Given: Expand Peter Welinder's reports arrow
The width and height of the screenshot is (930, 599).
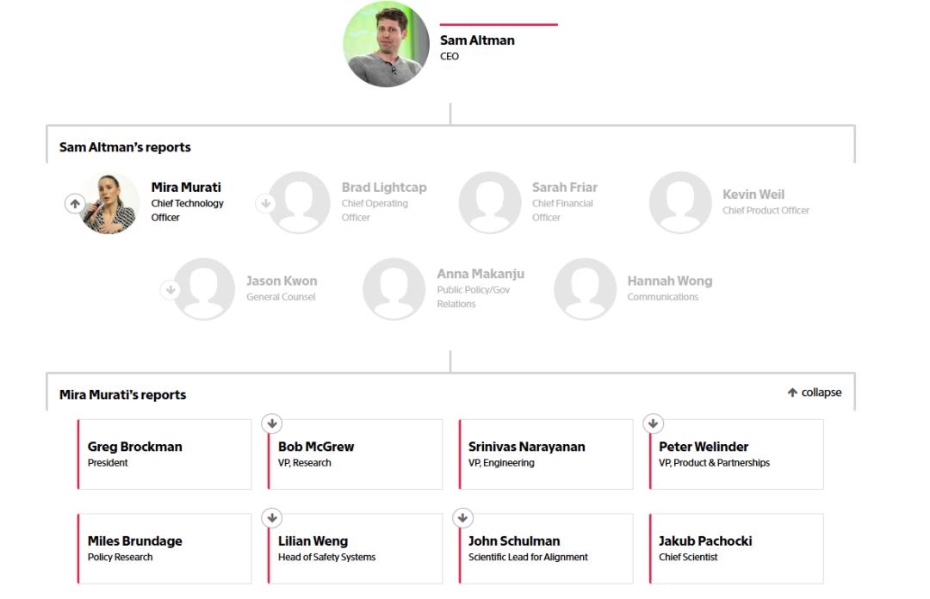Looking at the screenshot, I should [x=653, y=423].
